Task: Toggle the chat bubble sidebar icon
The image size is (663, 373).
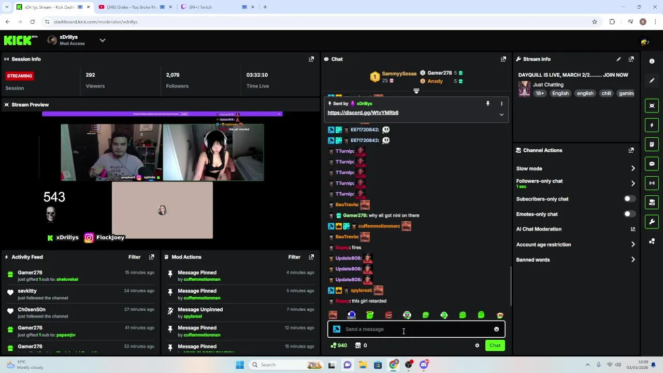Action: (x=652, y=164)
